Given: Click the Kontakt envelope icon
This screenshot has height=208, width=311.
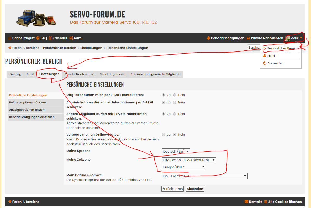Looking at the screenshot, I should click(246, 202).
